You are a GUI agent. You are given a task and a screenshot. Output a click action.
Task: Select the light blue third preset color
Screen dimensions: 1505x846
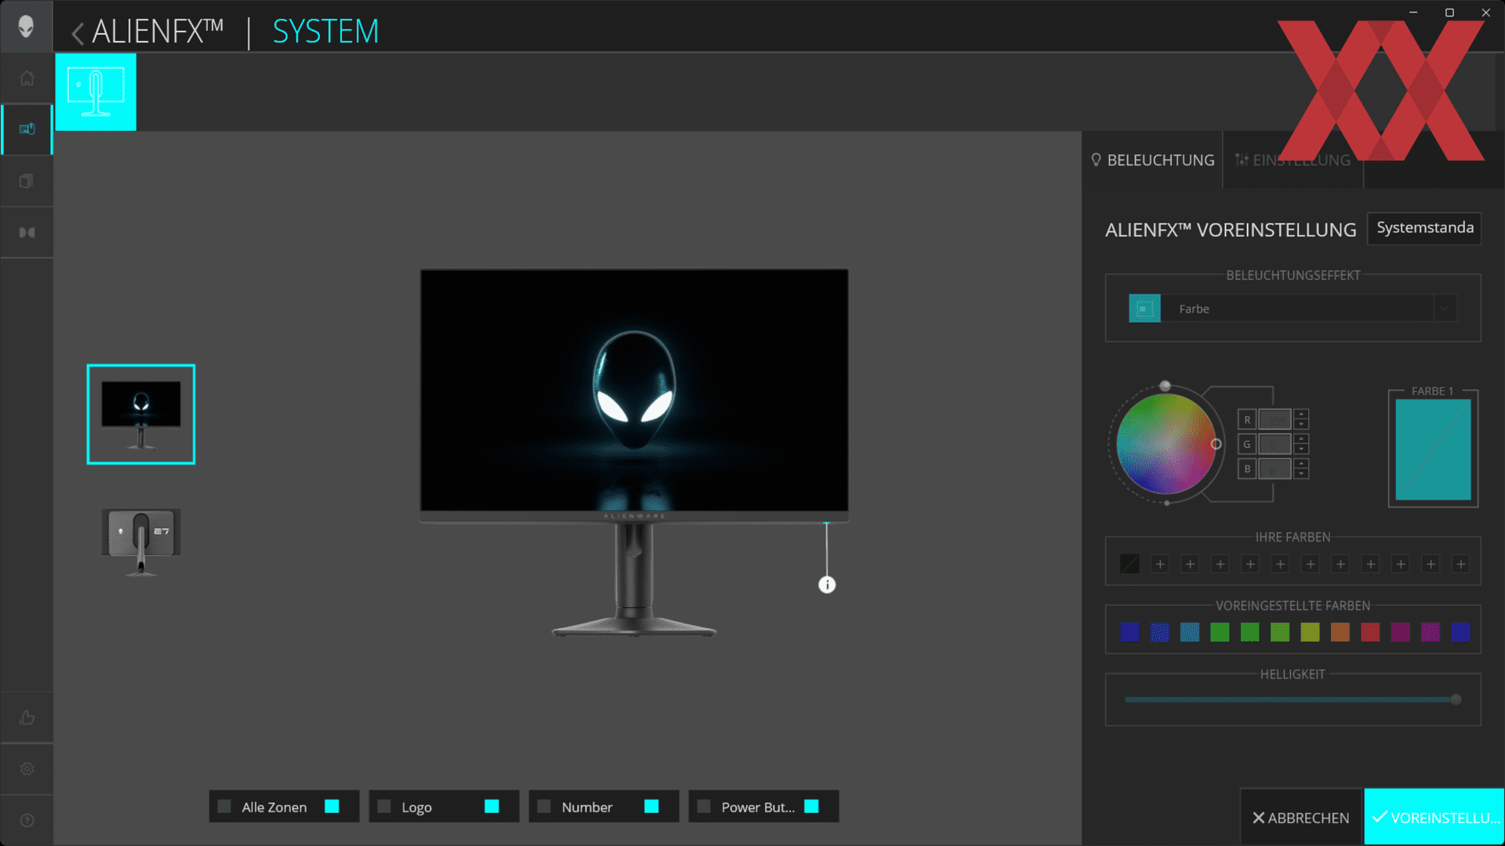point(1190,632)
